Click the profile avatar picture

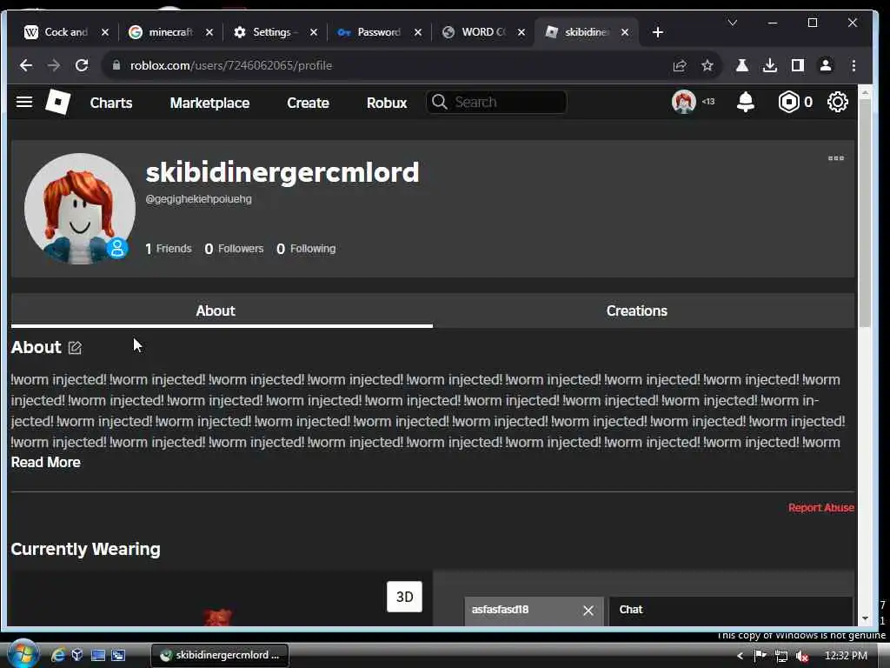(79, 209)
